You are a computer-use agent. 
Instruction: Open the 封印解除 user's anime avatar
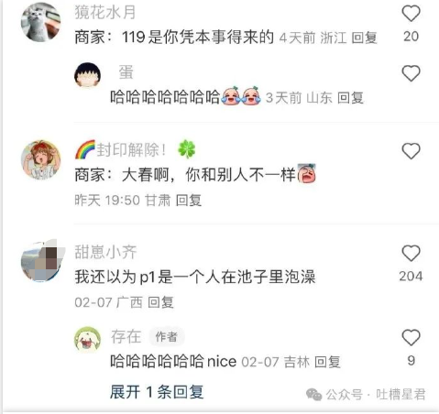(40, 159)
